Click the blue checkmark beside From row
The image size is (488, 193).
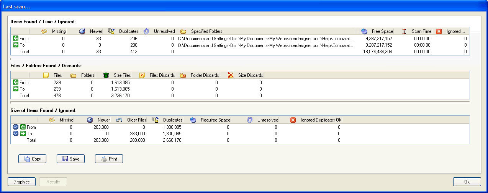[16, 127]
